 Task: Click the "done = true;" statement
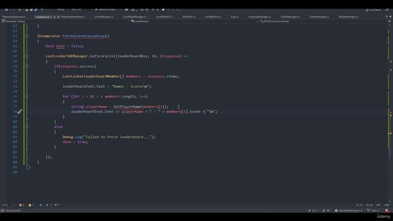(75, 142)
